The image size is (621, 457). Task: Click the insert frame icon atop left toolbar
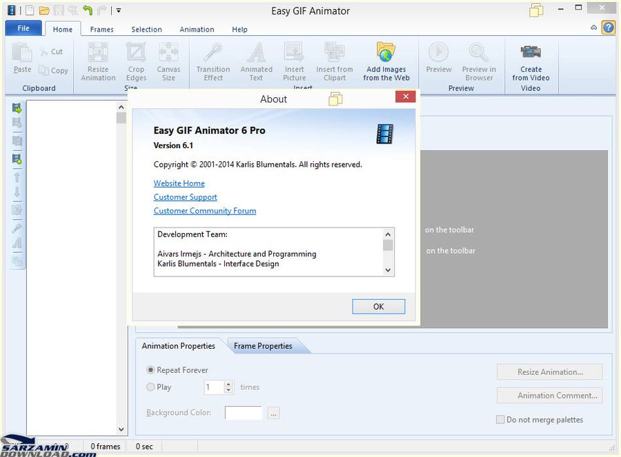click(17, 108)
